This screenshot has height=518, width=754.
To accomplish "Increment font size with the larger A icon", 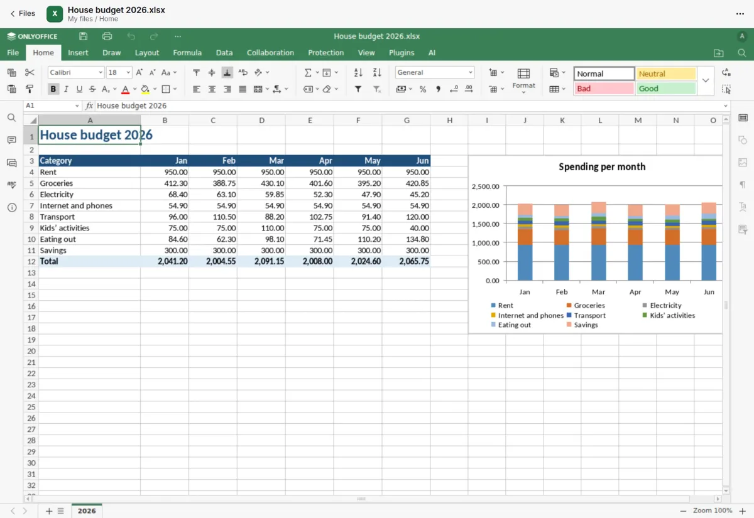I will coord(139,73).
